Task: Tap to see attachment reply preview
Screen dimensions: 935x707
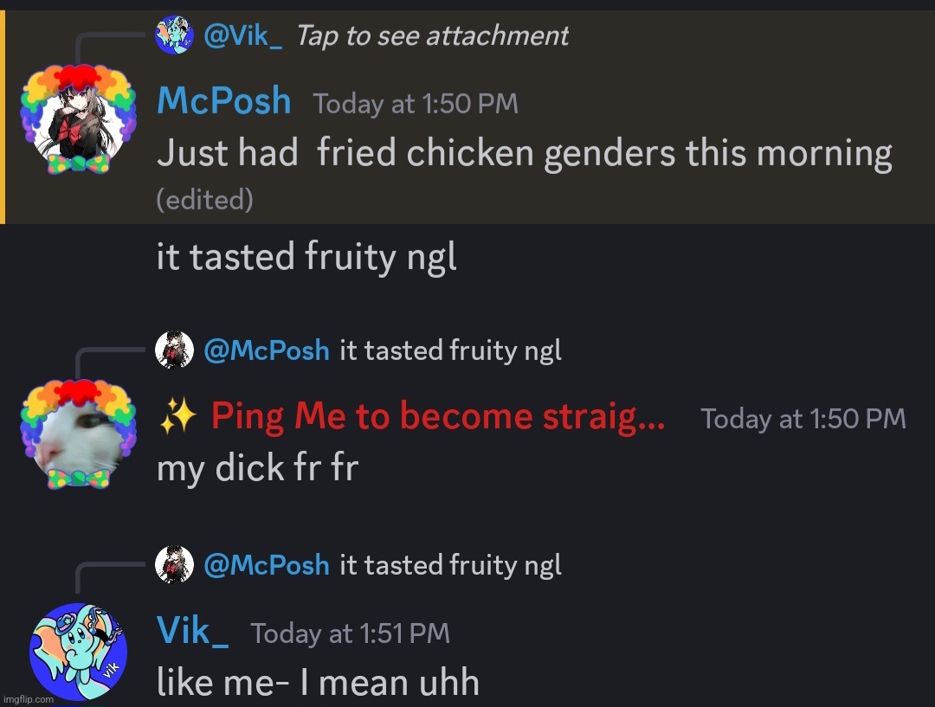Action: [432, 35]
